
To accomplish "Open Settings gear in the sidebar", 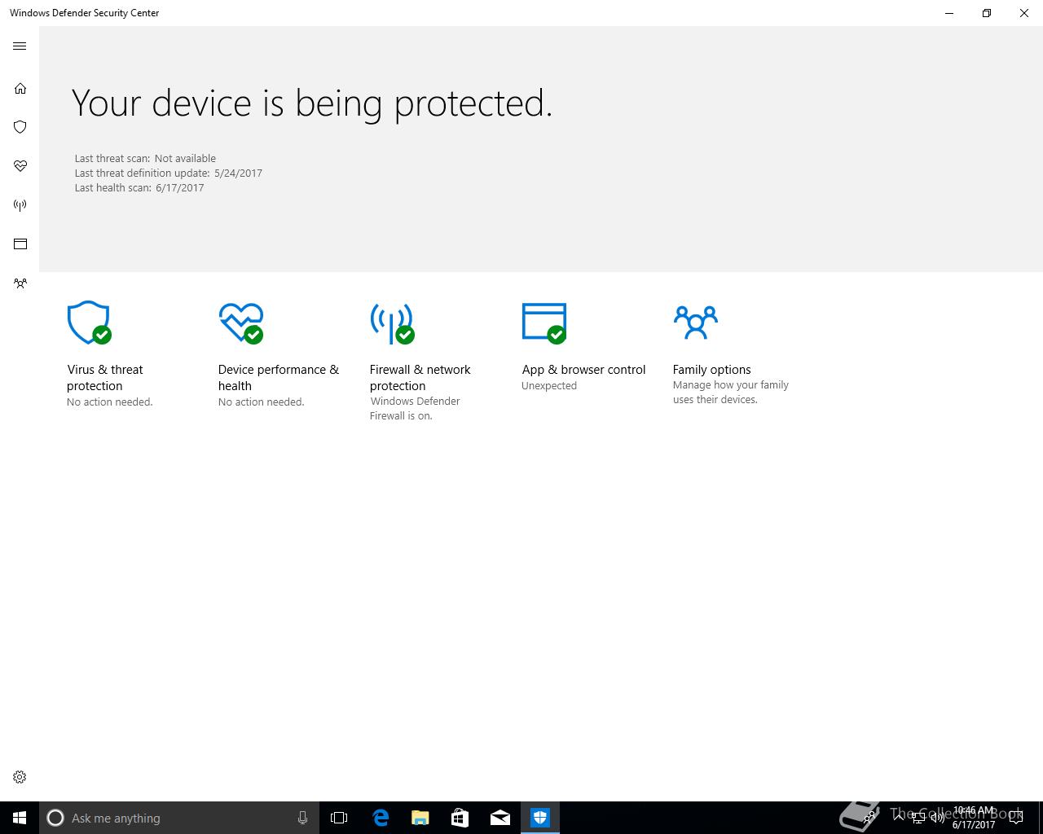I will (20, 777).
